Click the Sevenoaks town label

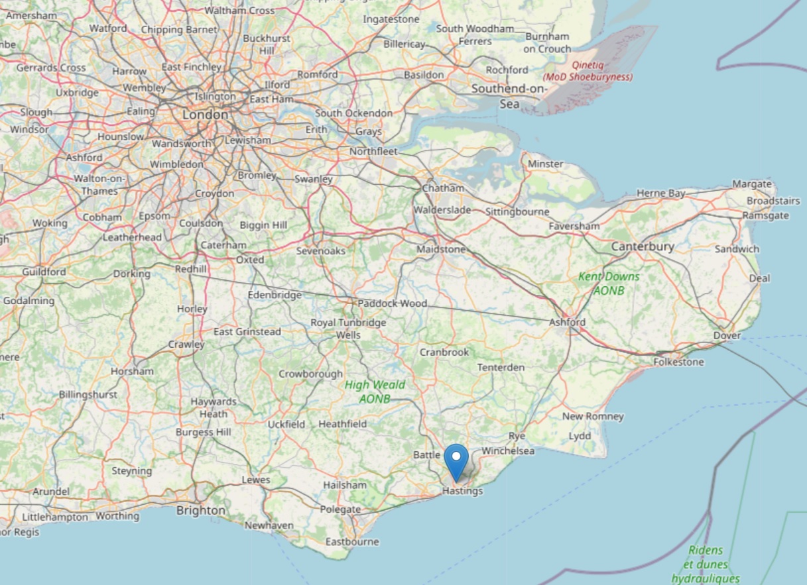click(x=321, y=252)
